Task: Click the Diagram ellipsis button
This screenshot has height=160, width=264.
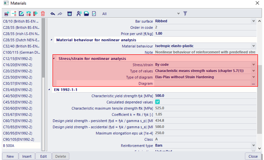Action: pos(253,84)
